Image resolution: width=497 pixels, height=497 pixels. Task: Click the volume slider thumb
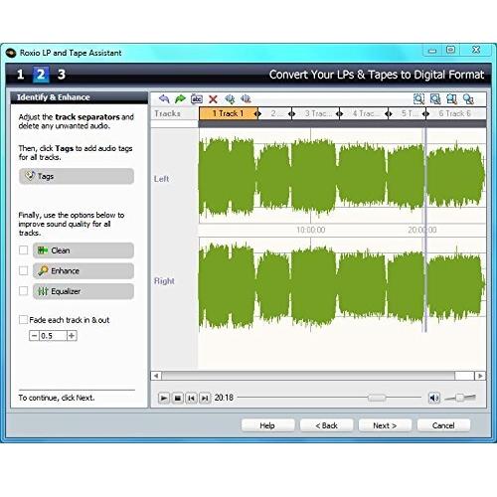[460, 398]
